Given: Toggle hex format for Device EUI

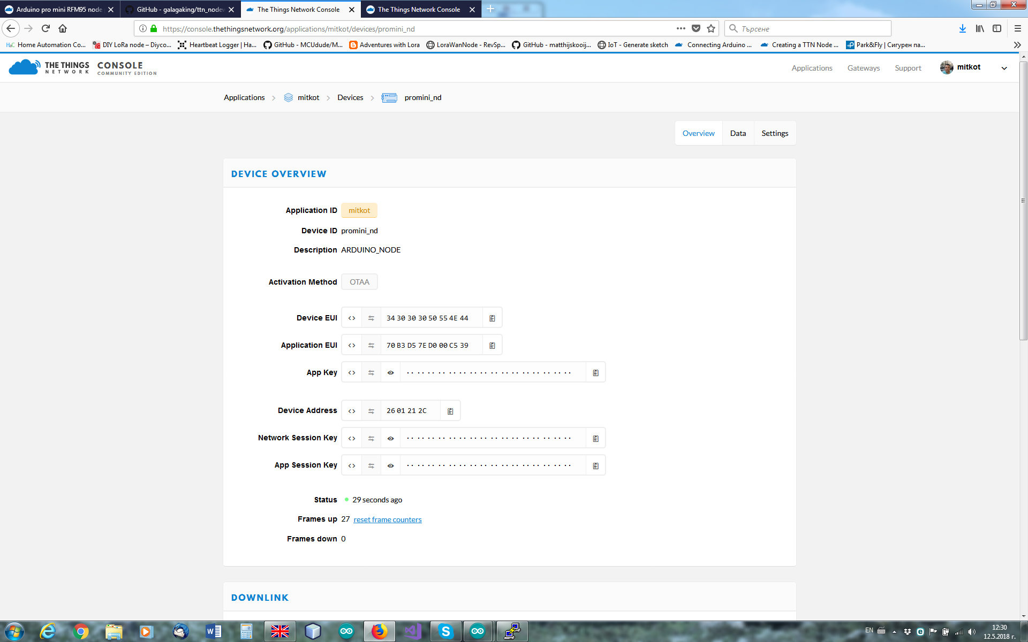Looking at the screenshot, I should (x=352, y=318).
